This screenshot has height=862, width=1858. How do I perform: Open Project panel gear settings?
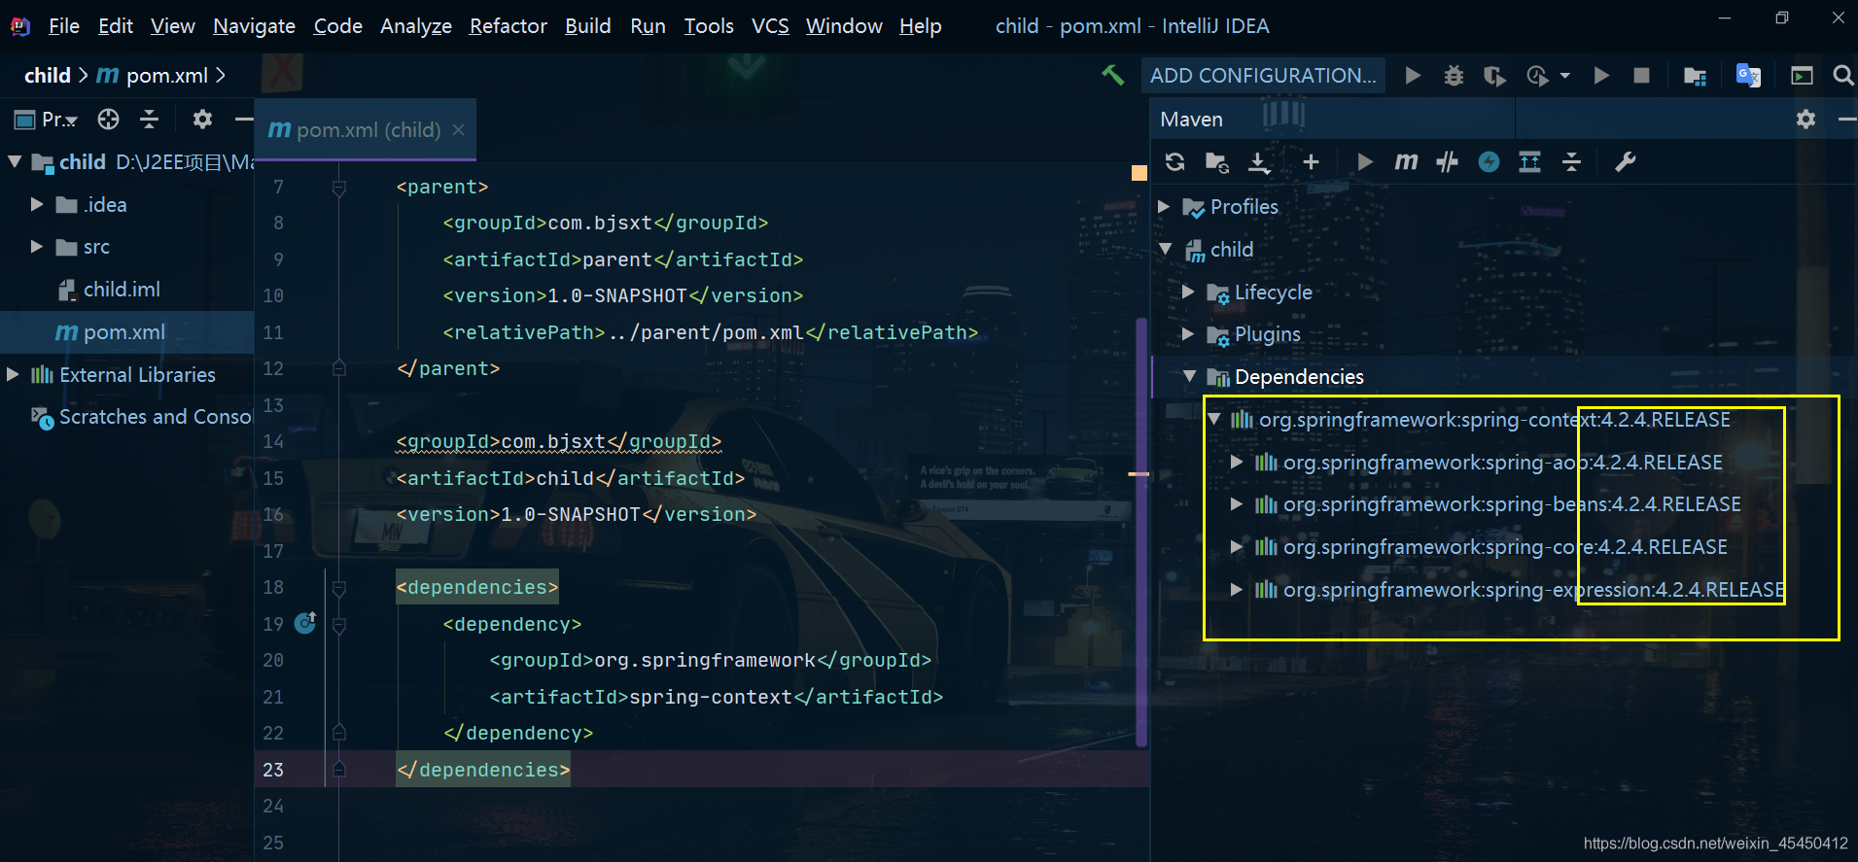(x=202, y=120)
